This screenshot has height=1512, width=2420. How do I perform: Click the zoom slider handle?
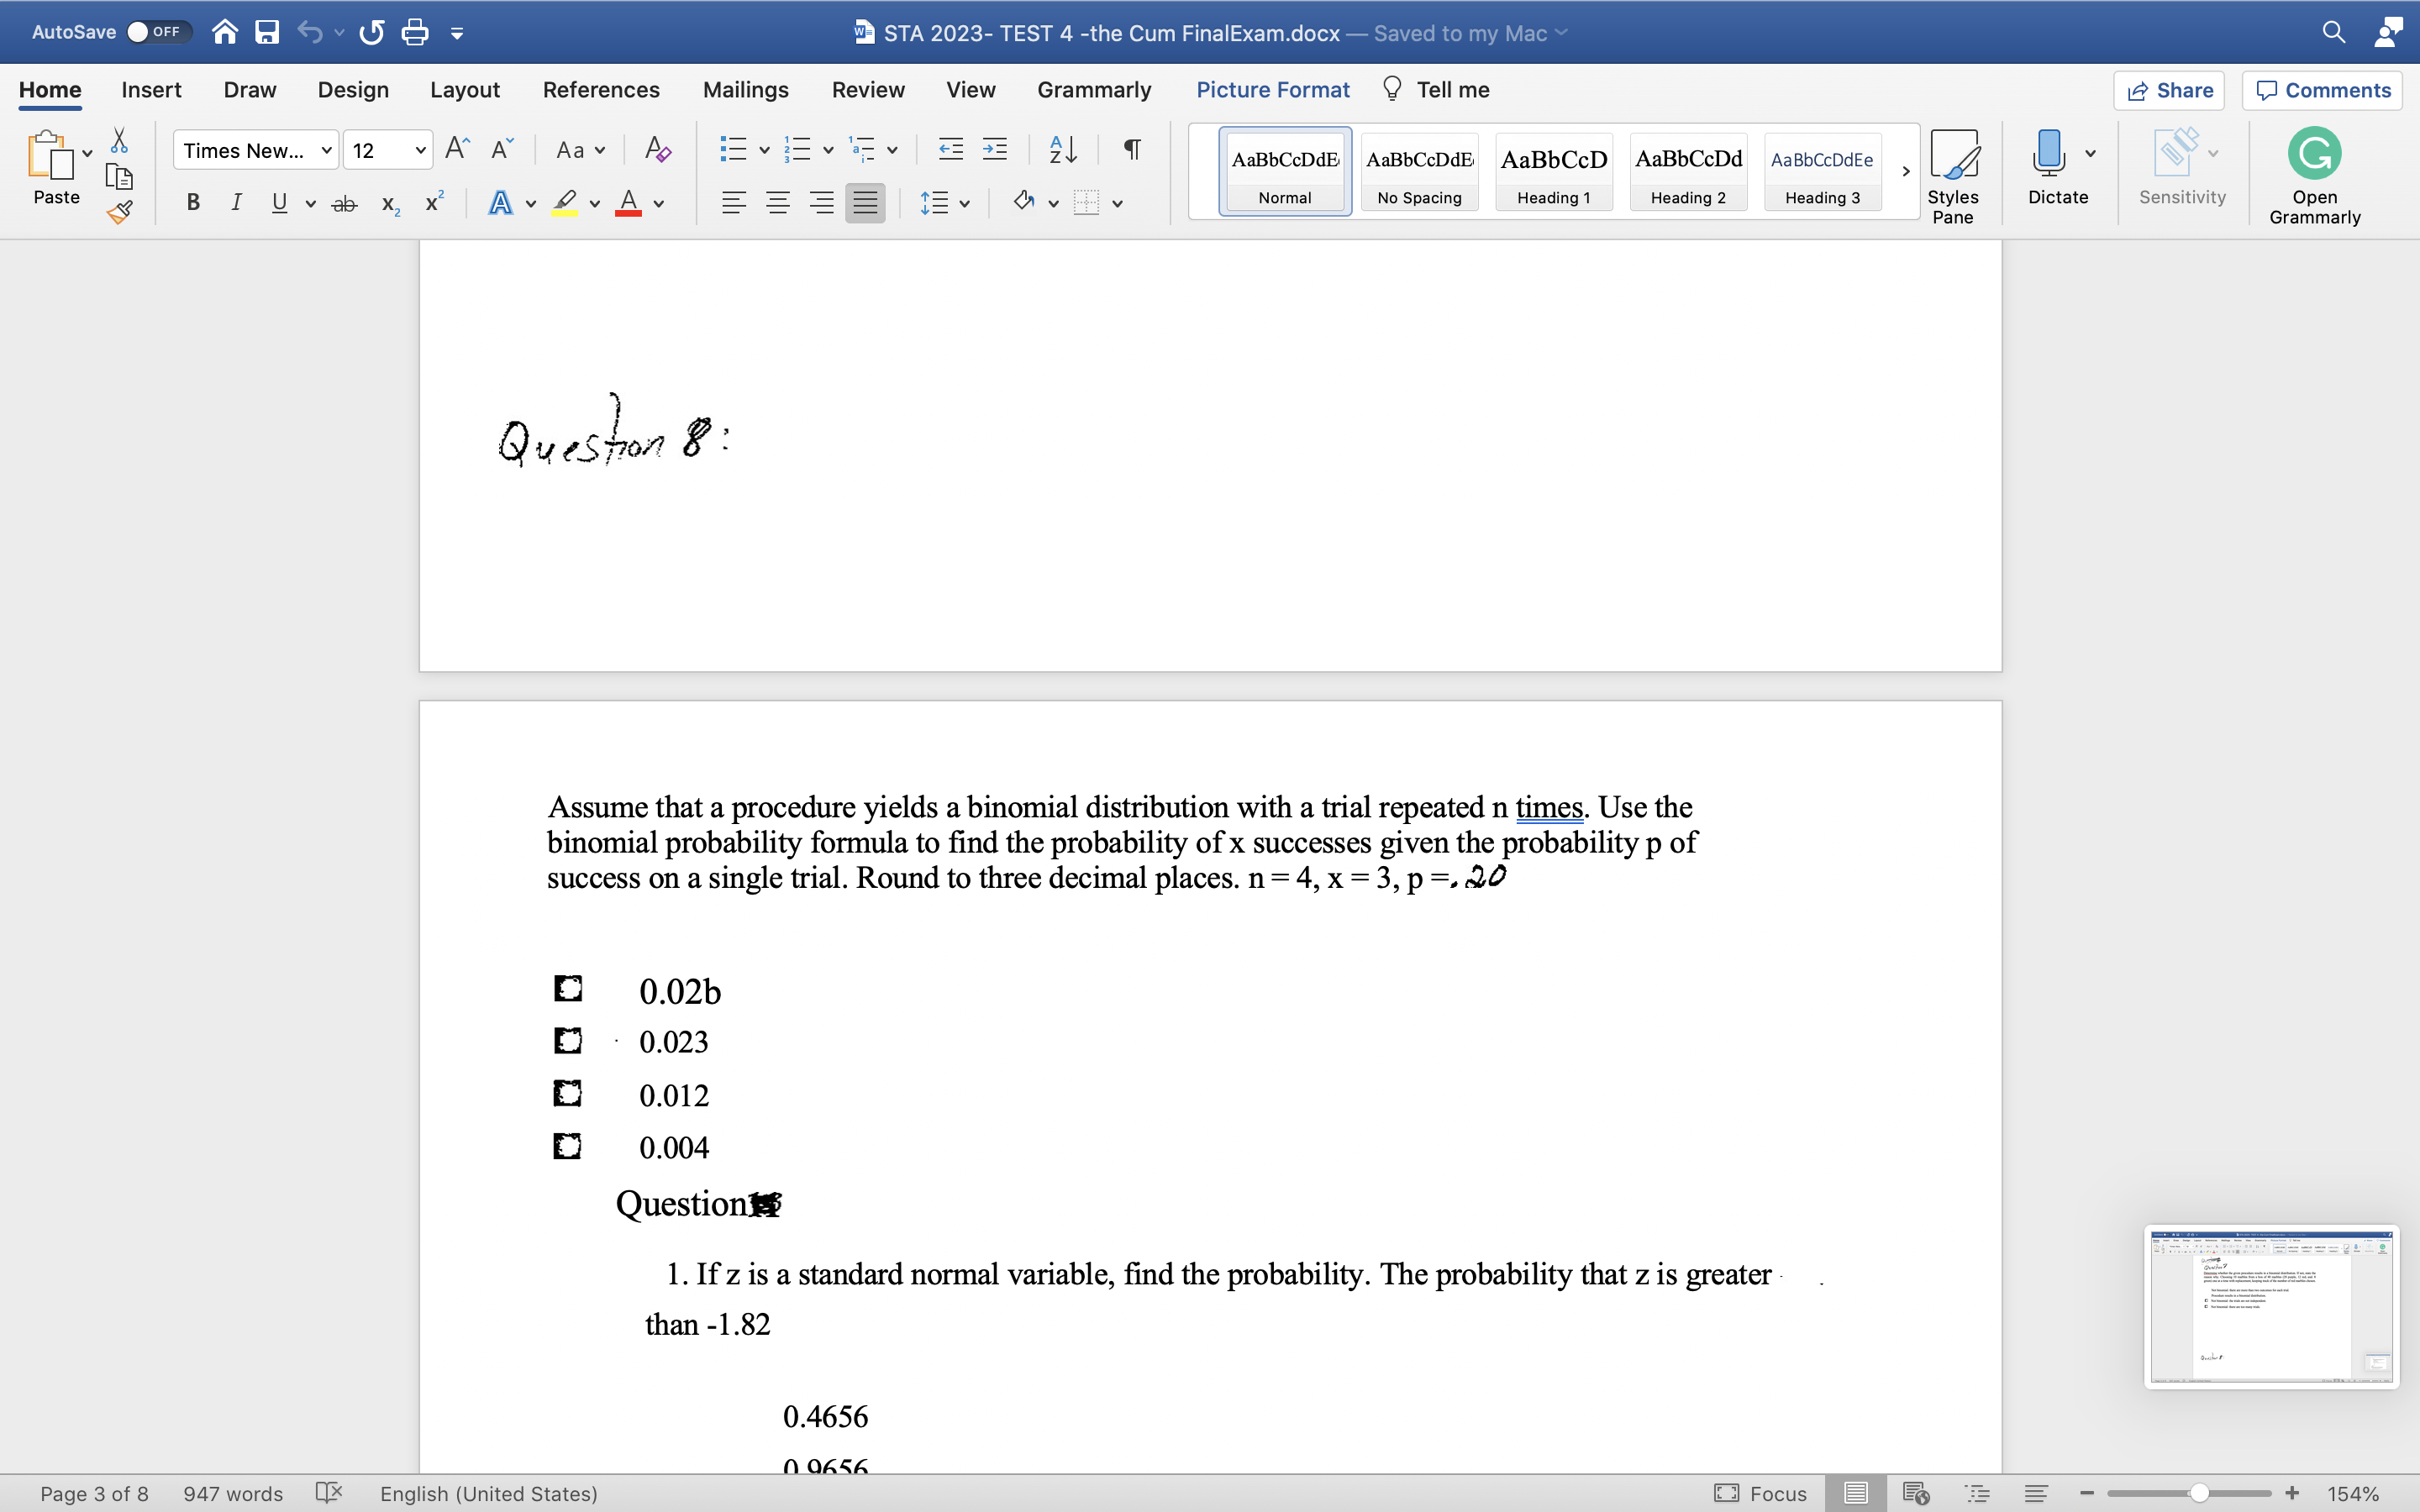[2199, 1493]
